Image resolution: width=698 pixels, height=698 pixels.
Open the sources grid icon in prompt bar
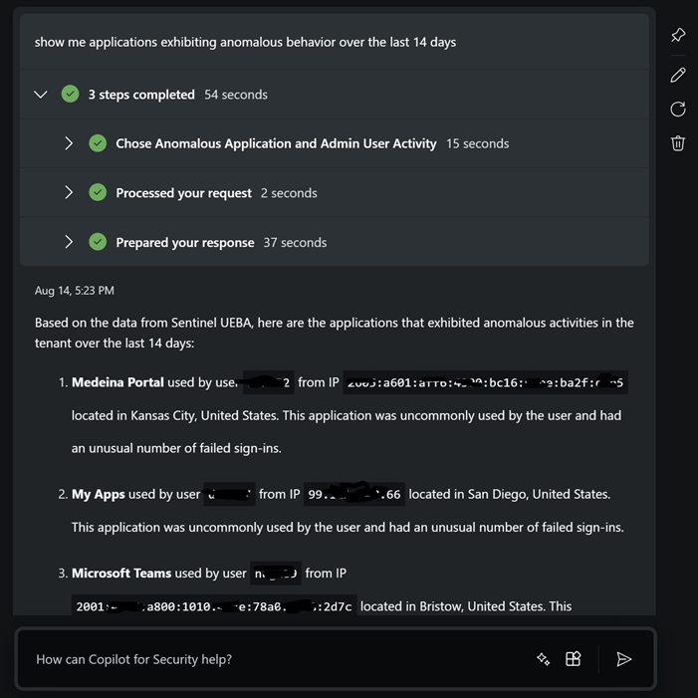tap(574, 659)
